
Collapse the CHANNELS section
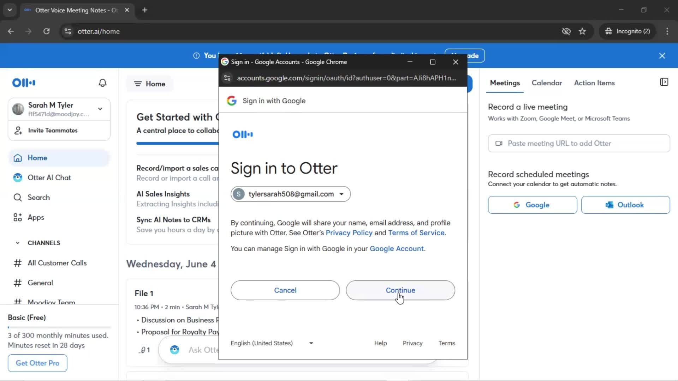18,243
